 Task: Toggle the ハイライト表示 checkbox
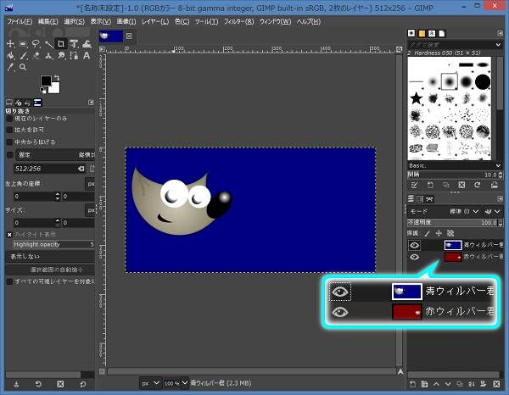(x=10, y=234)
